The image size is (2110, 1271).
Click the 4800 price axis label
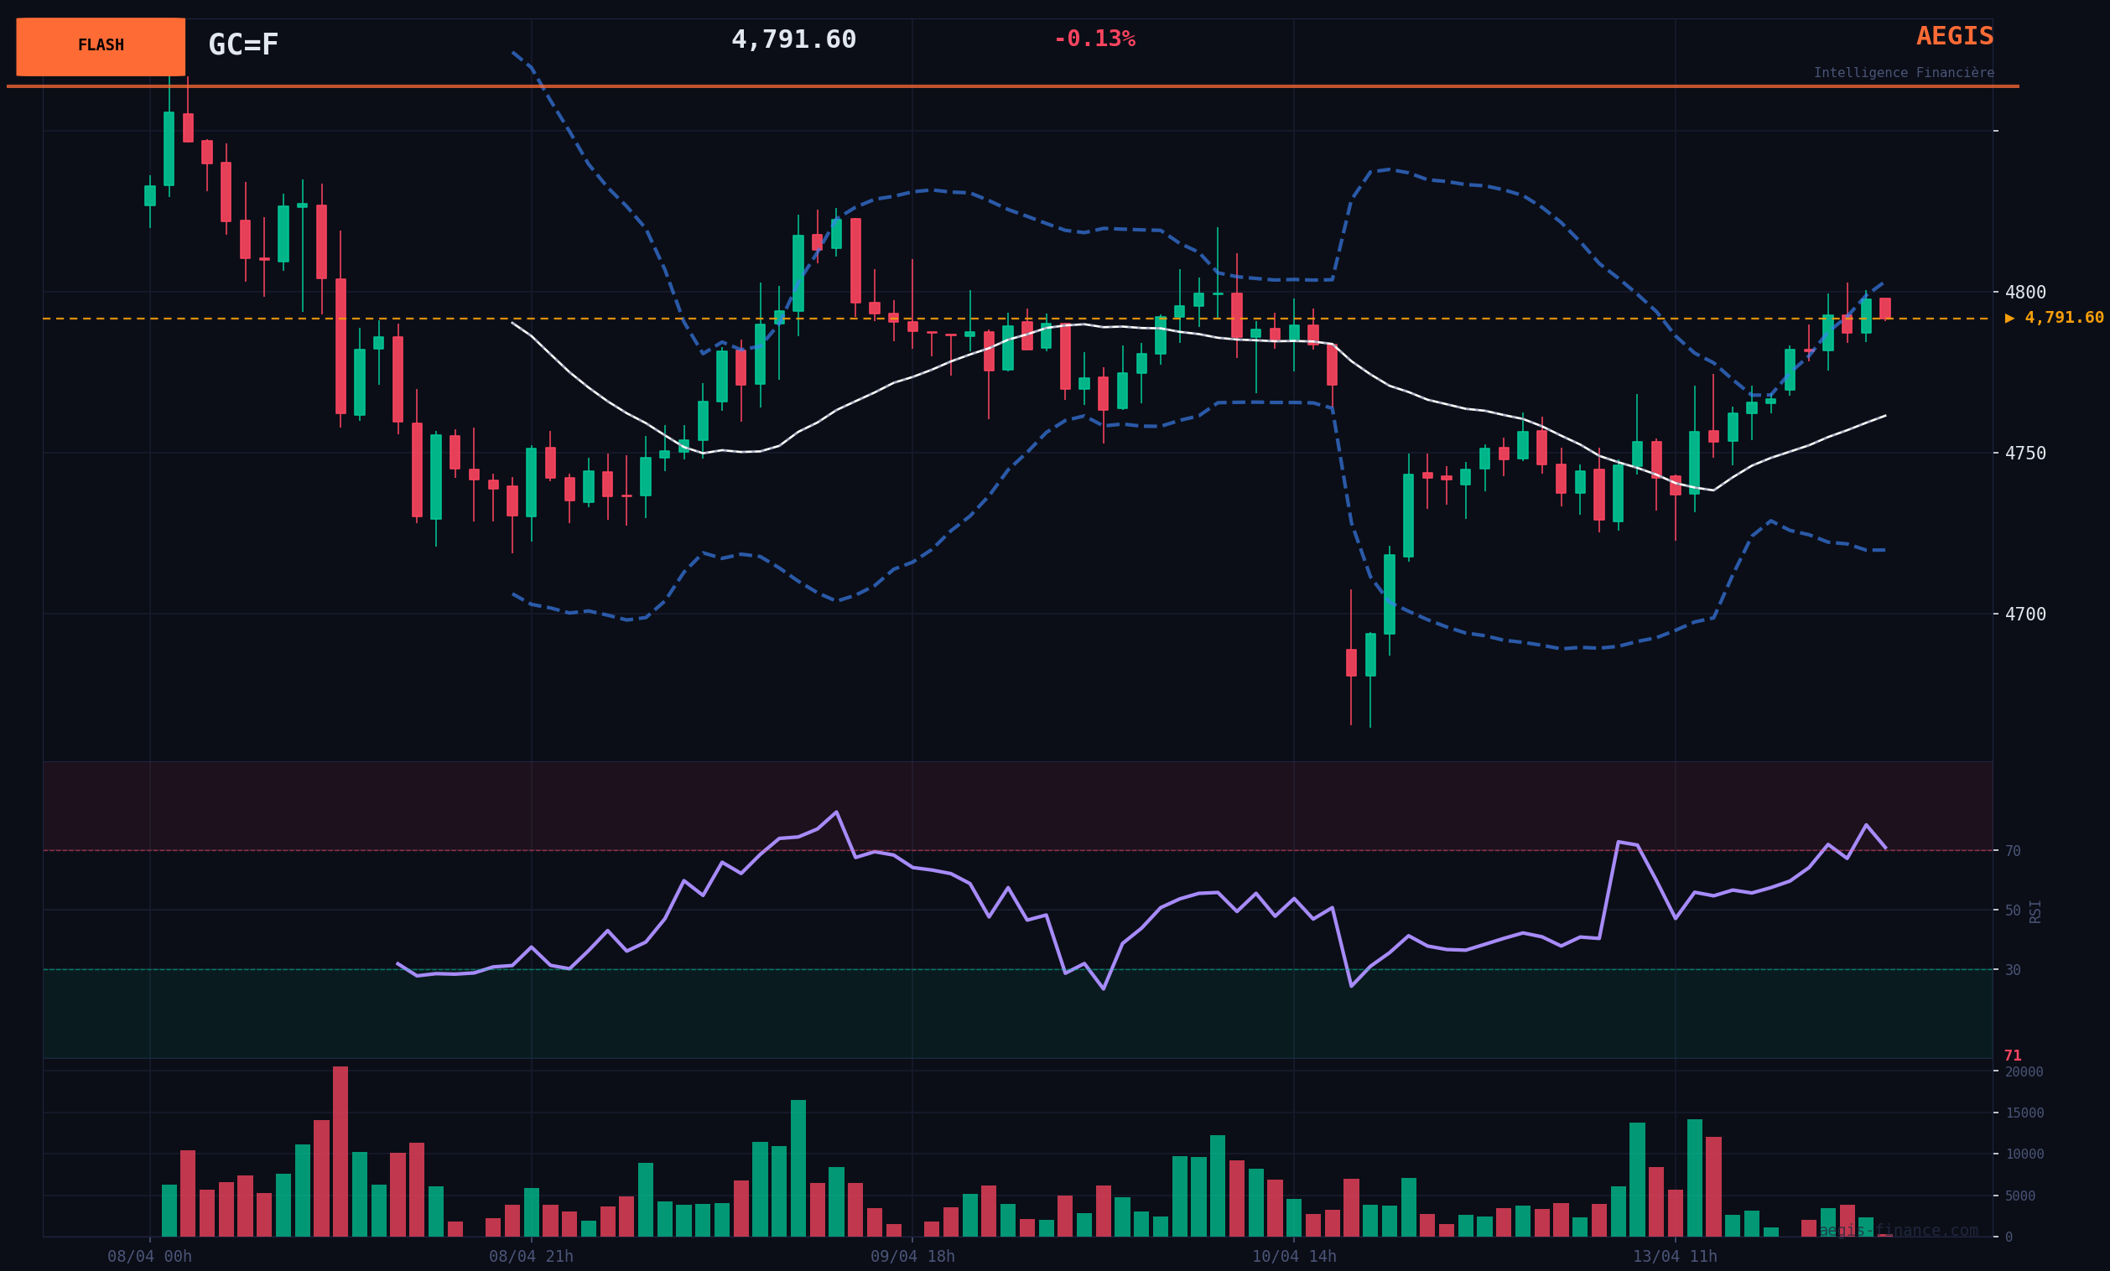click(x=2024, y=293)
